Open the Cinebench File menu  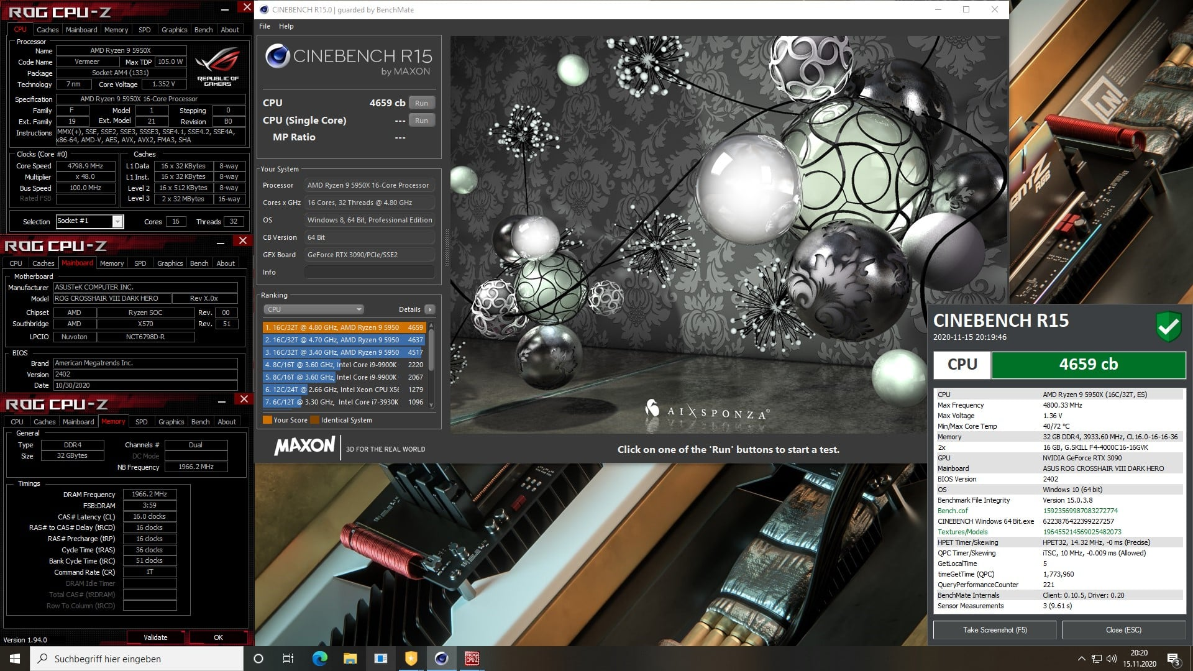pyautogui.click(x=265, y=26)
